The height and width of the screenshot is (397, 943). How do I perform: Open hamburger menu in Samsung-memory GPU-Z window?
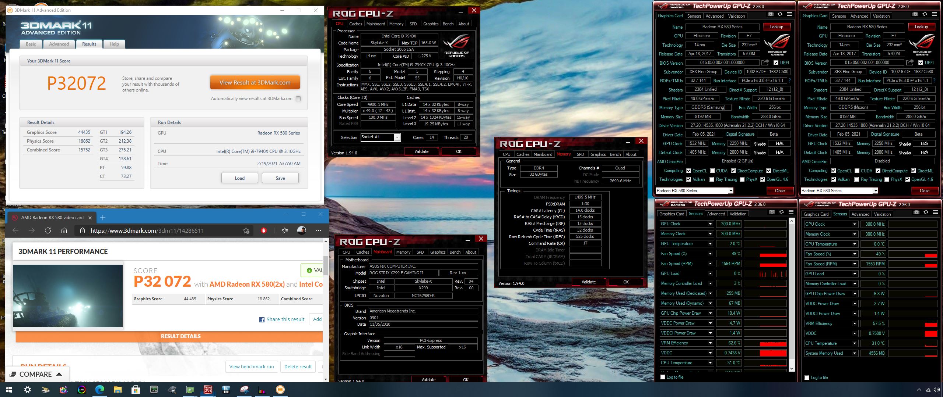(789, 14)
